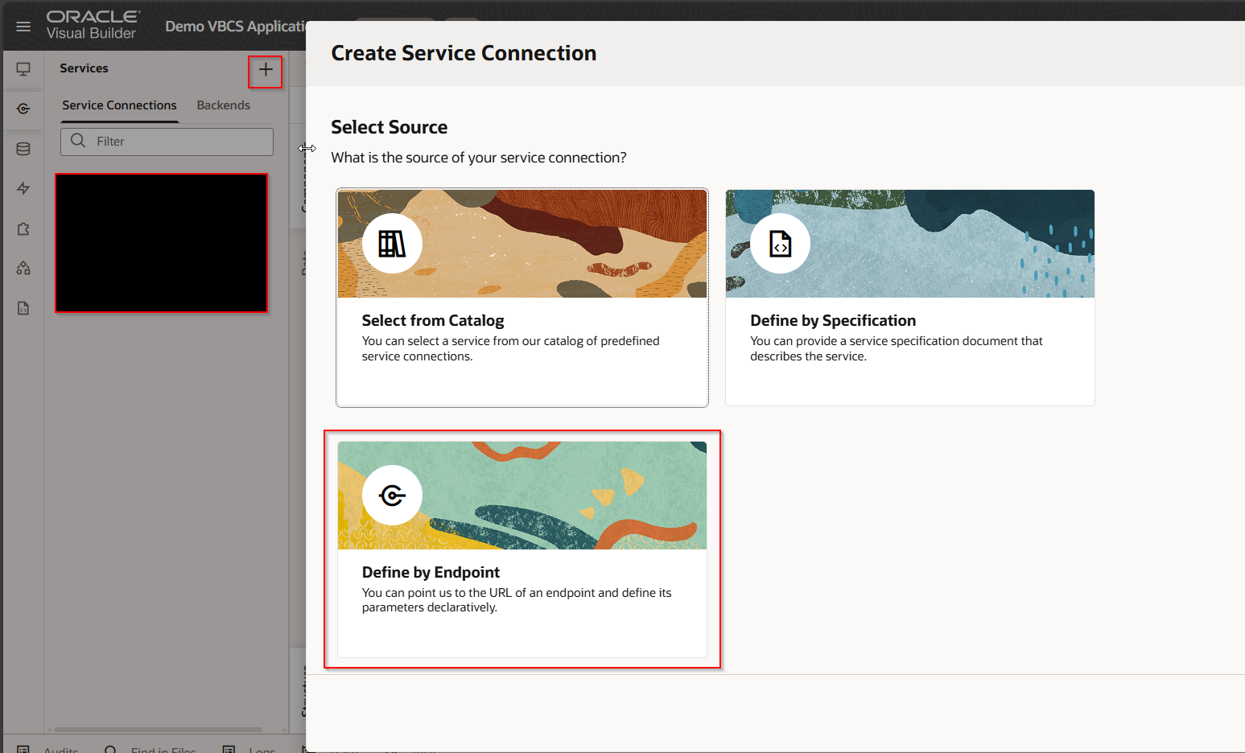Click the shapes icon in the sidebar
This screenshot has width=1245, height=753.
23,268
